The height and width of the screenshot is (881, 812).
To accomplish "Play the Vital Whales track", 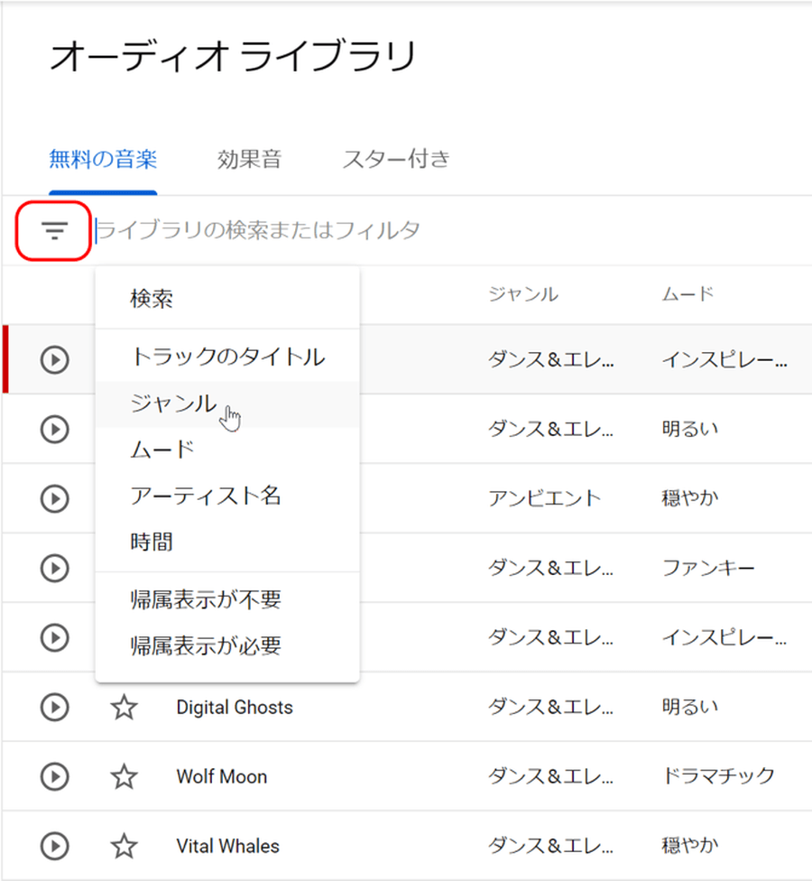I will [x=55, y=846].
